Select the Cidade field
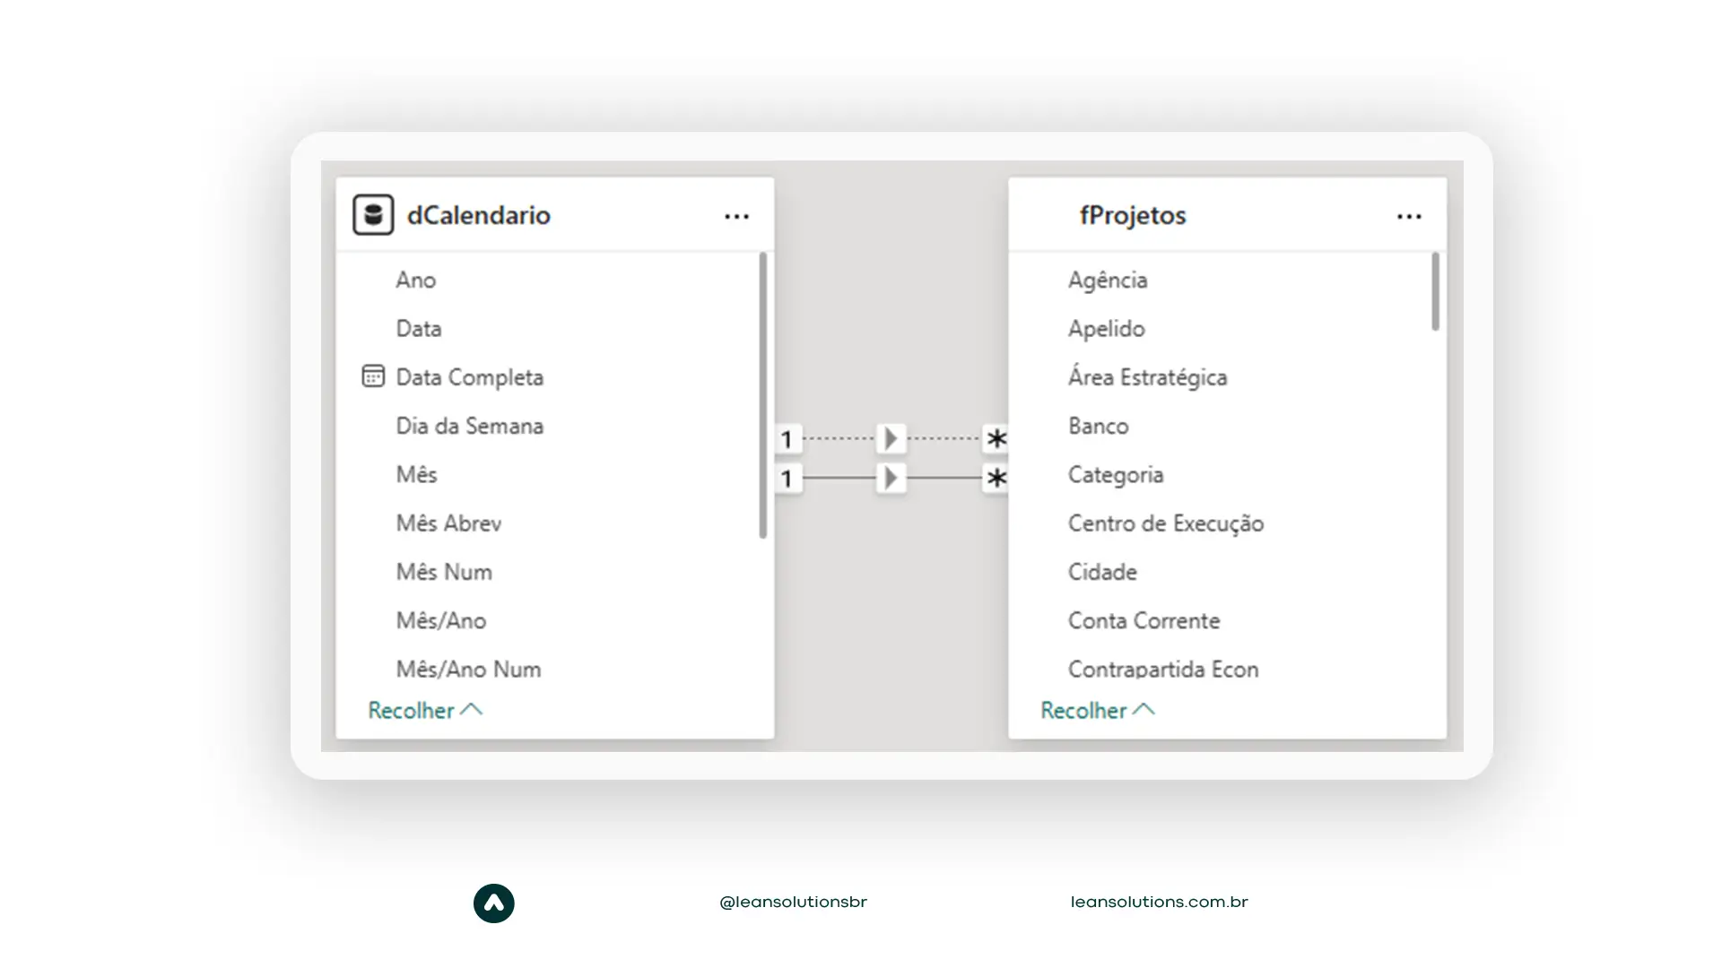1722x968 pixels. (1102, 572)
